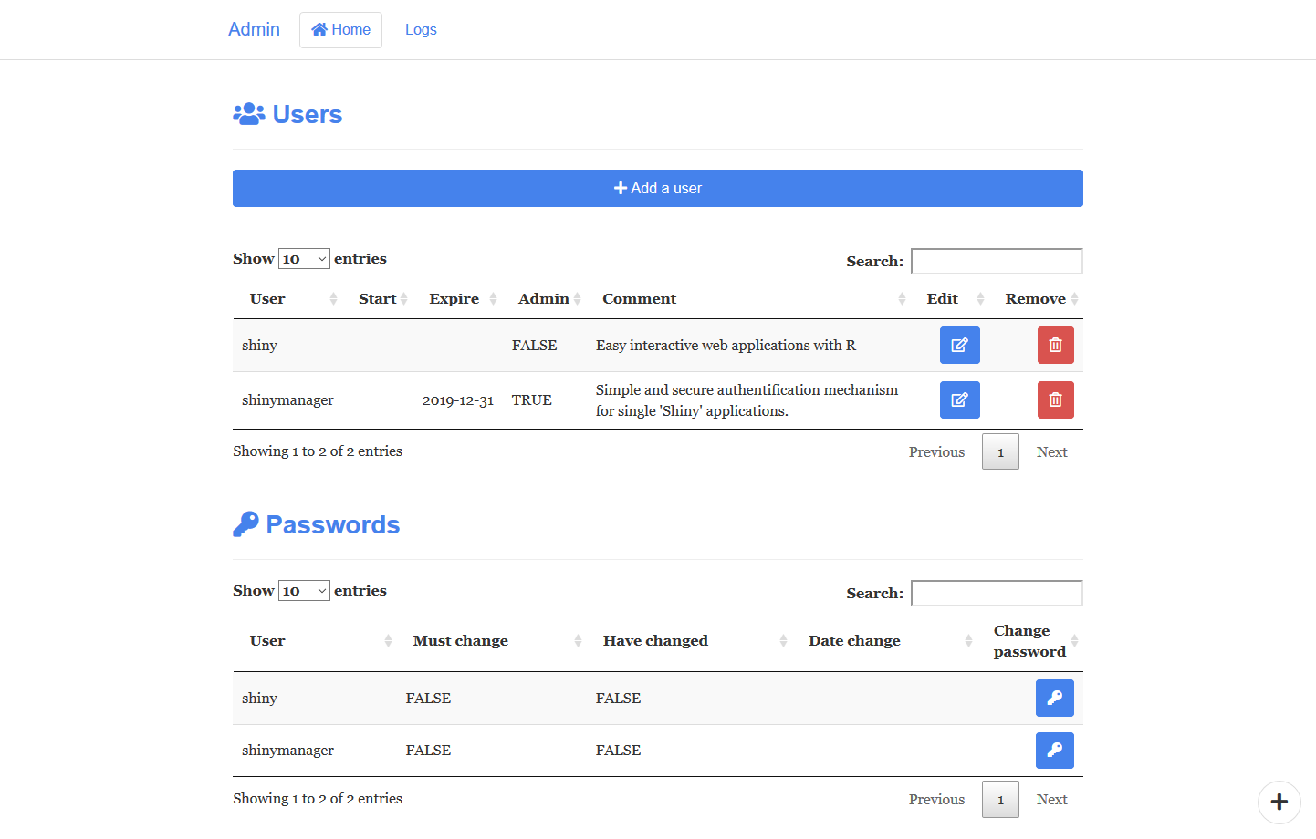Select the Home tab
1316x839 pixels.
pos(340,29)
